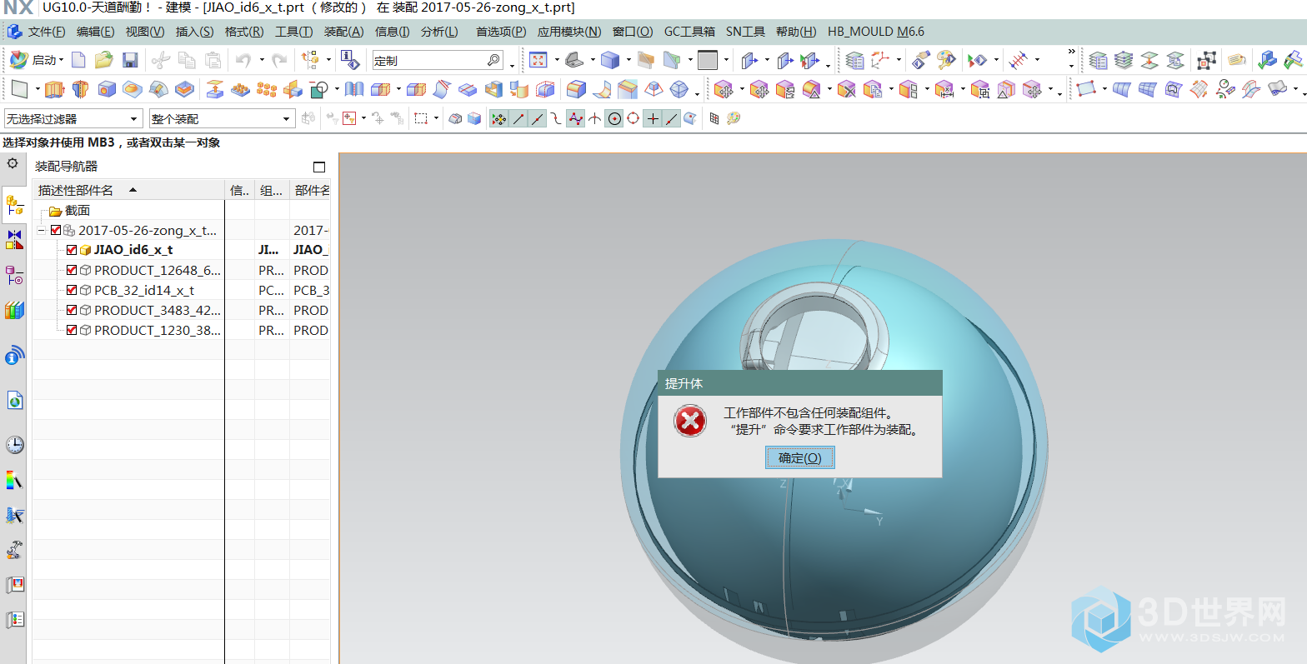Click the Delete Face icon
The width and height of the screenshot is (1307, 664).
(x=847, y=89)
